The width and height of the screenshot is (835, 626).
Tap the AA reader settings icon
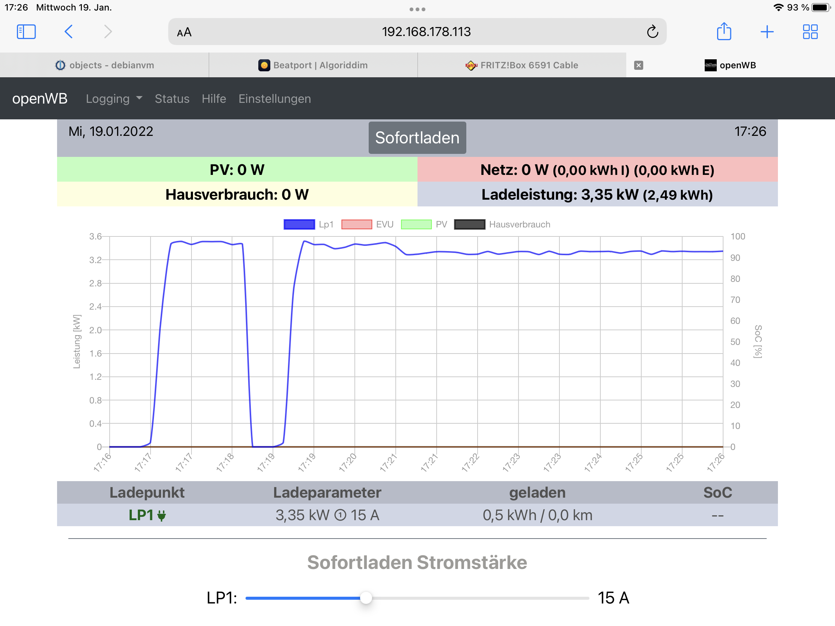point(184,32)
